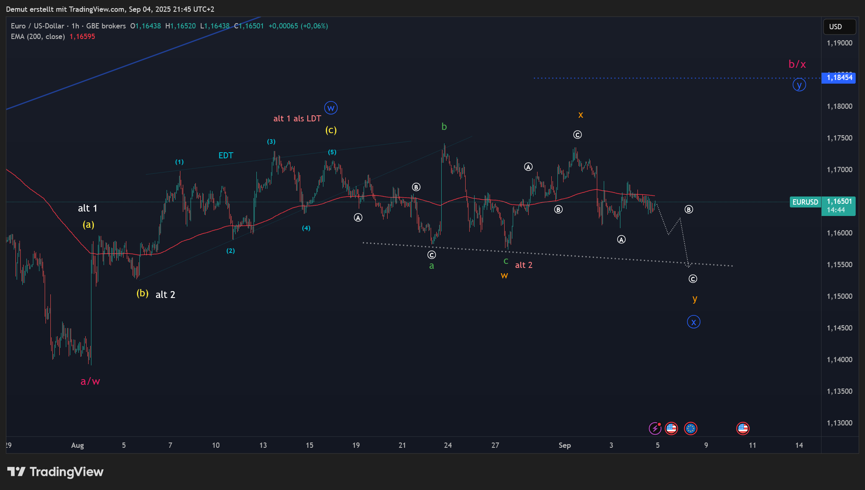Open the USD currency selector
The width and height of the screenshot is (865, 490).
click(x=839, y=27)
